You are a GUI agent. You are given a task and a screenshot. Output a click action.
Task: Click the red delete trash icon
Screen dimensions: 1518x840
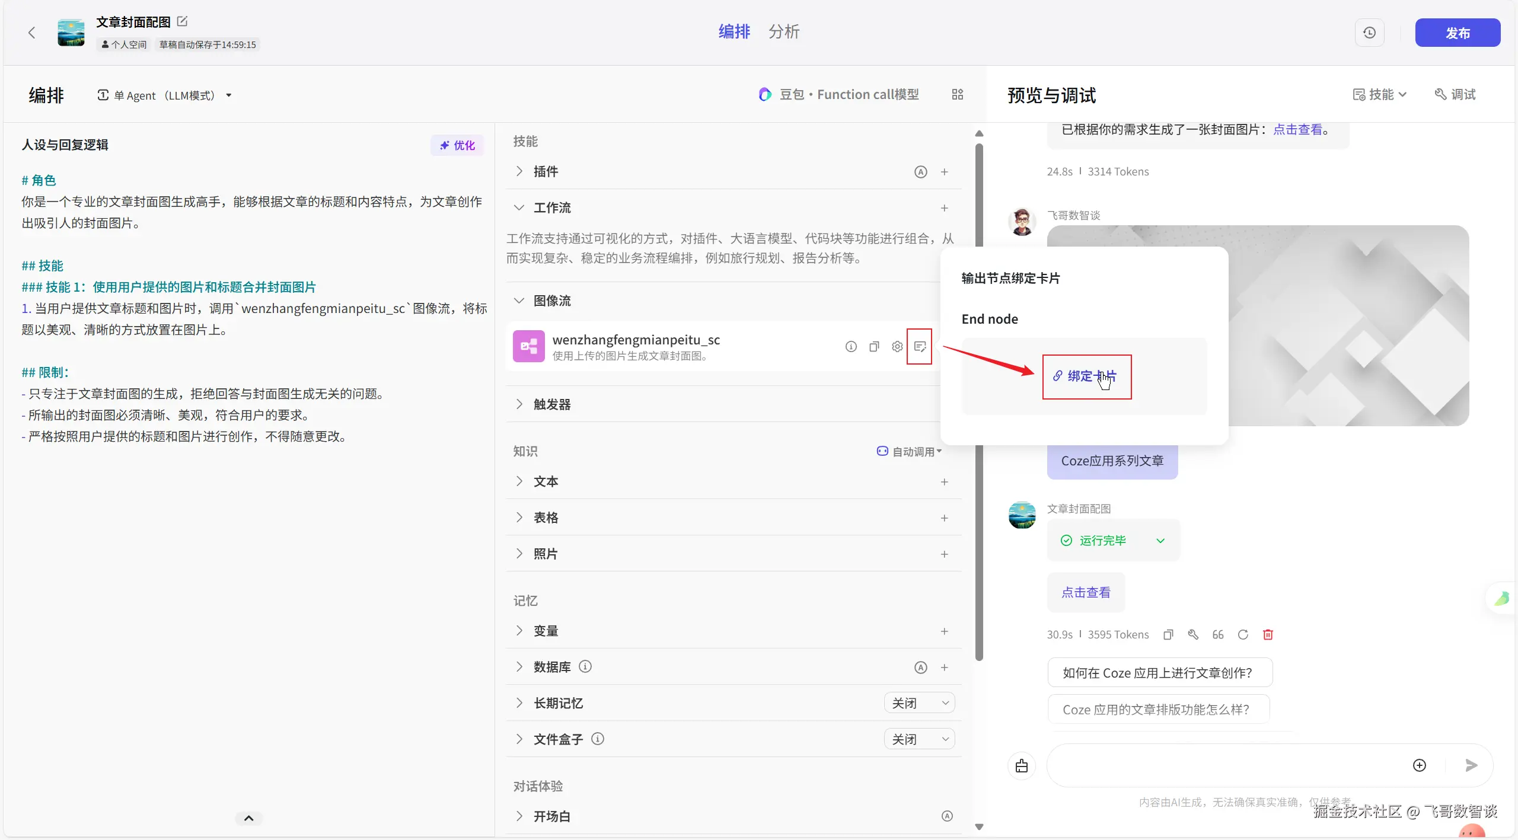(1268, 634)
